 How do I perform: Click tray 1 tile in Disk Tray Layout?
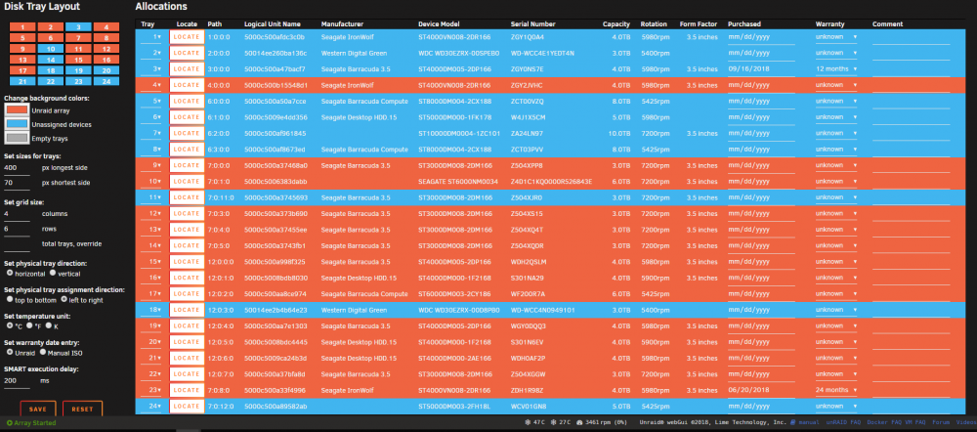pyautogui.click(x=22, y=27)
